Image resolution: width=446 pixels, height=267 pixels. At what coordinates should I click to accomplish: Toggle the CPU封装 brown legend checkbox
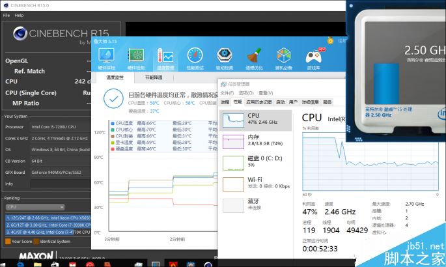[x=113, y=136]
